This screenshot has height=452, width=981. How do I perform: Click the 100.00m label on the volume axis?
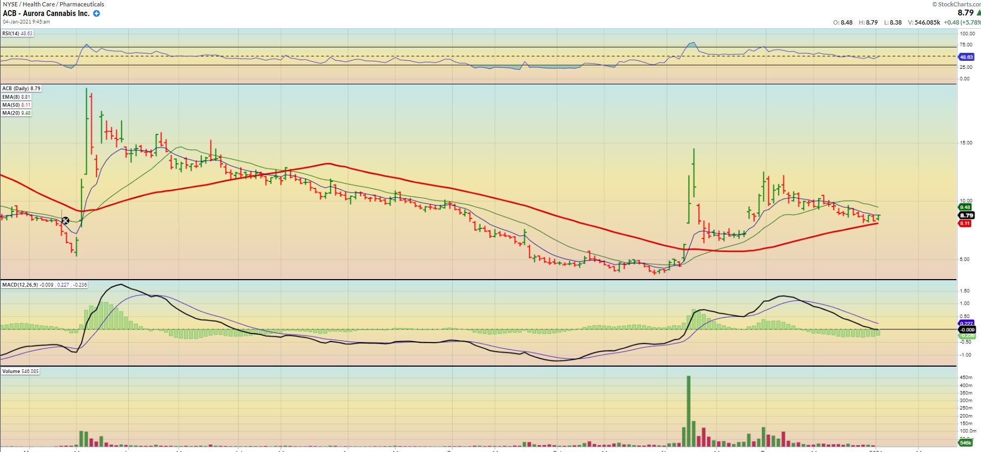pos(967,431)
